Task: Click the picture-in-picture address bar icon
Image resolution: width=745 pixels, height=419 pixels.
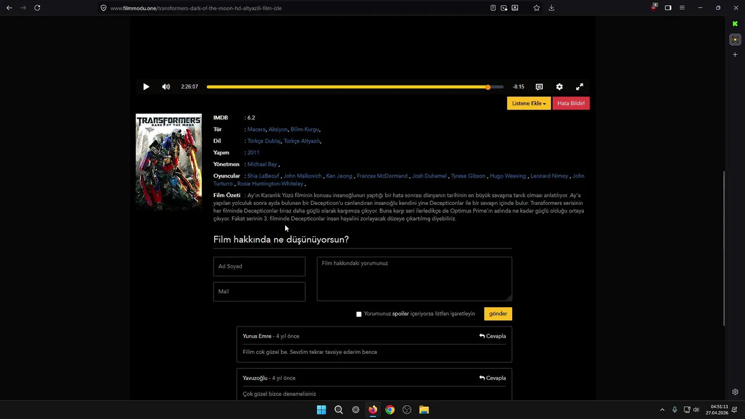Action: (x=504, y=8)
